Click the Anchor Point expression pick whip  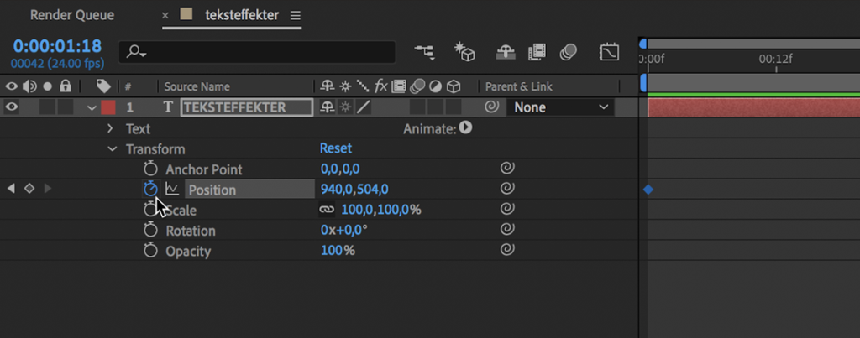[507, 169]
